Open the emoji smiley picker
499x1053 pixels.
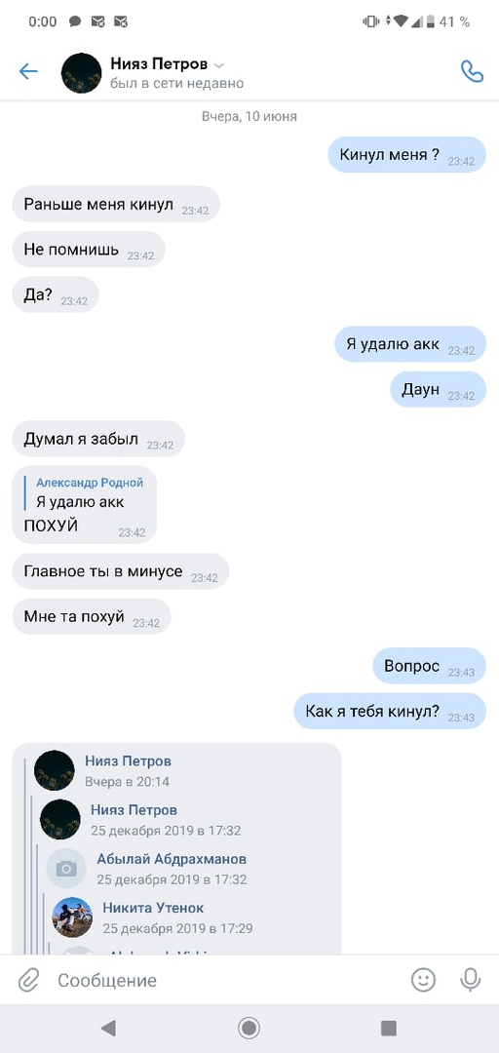(423, 980)
